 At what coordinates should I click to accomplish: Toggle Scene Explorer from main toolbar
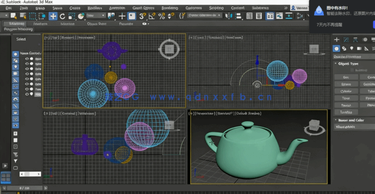coord(250,16)
